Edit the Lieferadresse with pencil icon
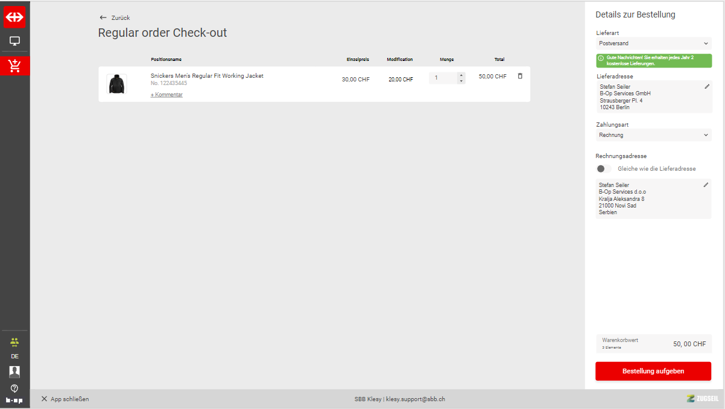 707,87
